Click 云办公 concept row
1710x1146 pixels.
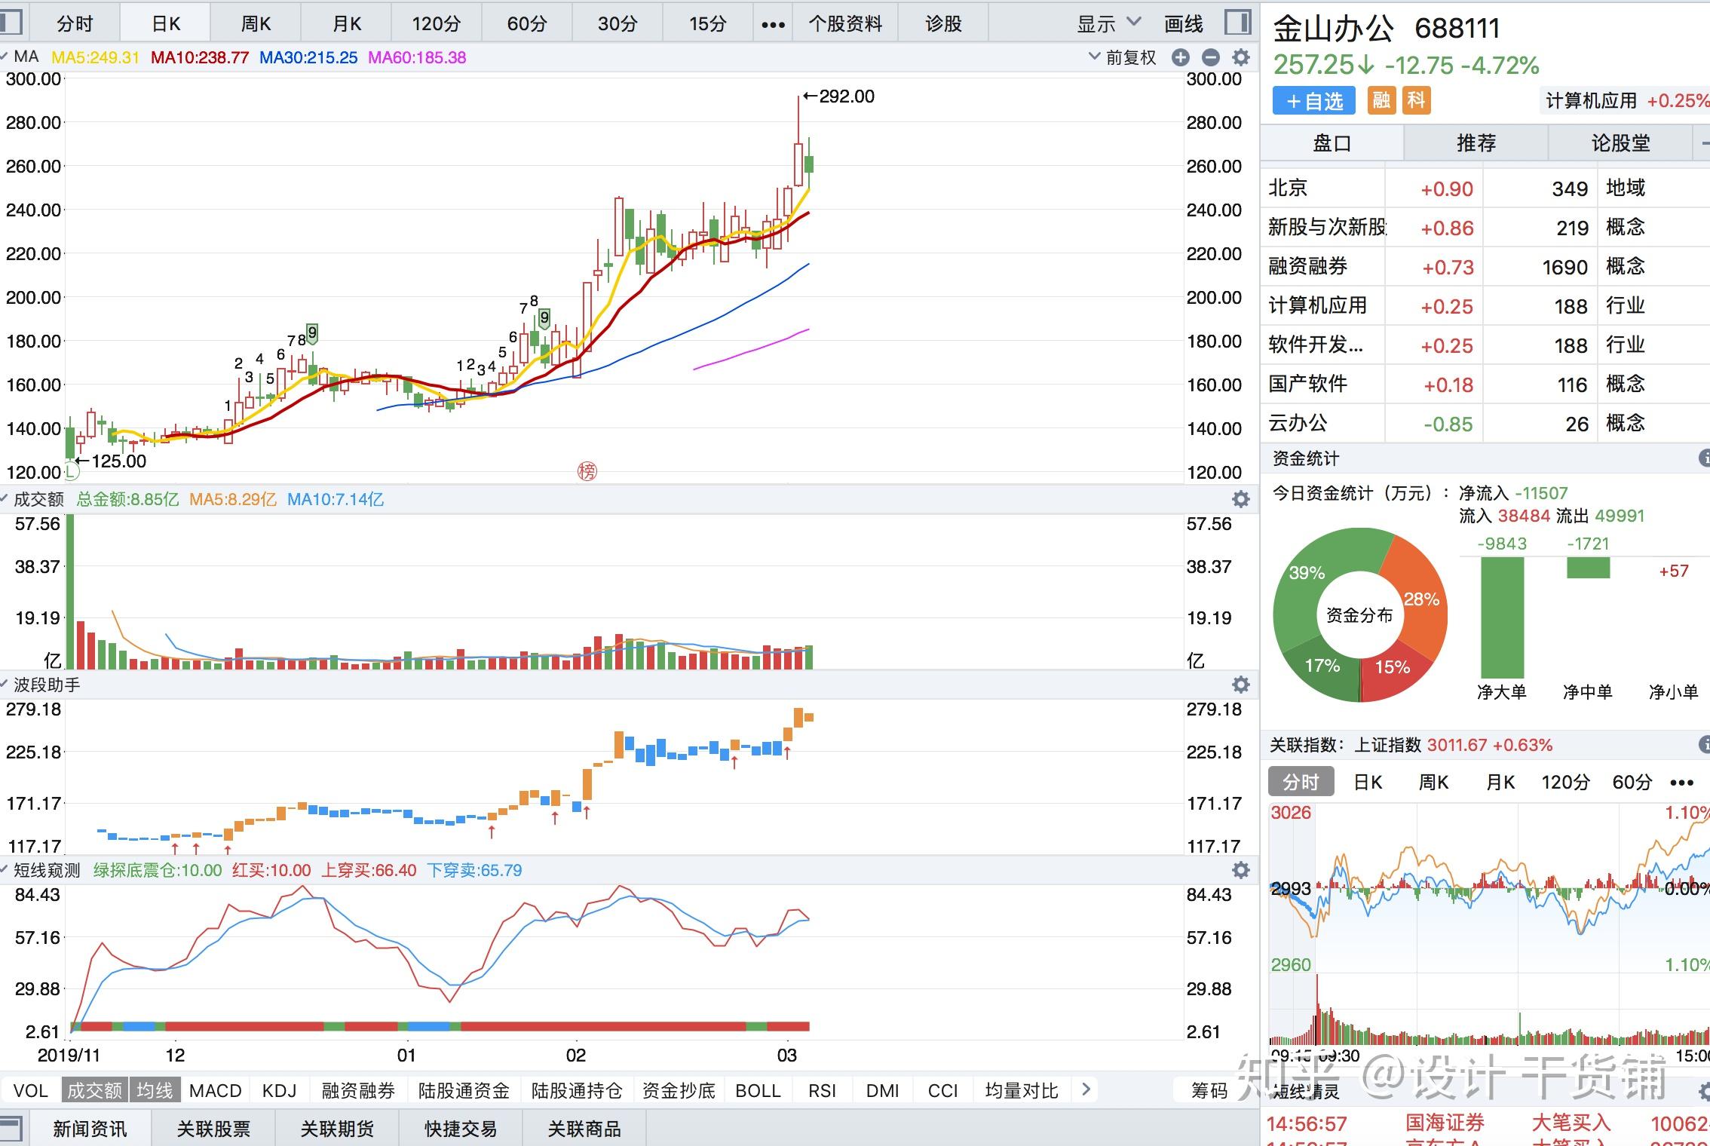(1485, 423)
